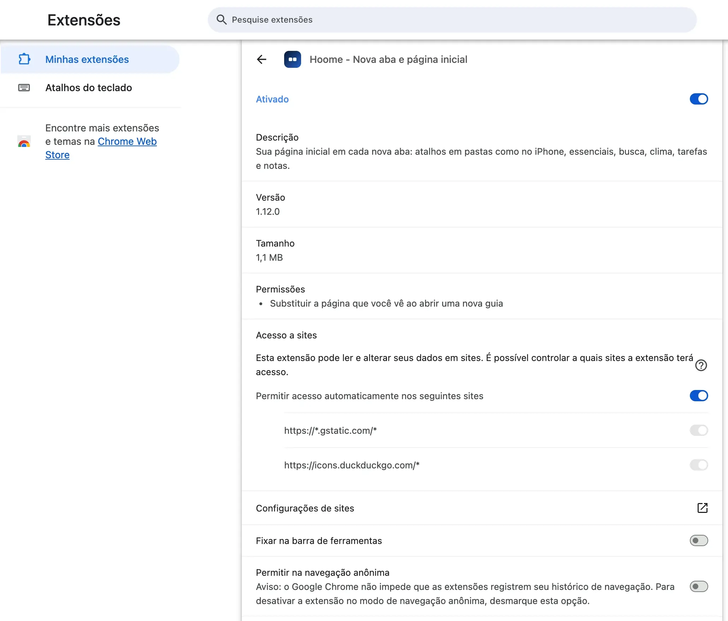Select Minhas extensões in the sidebar
Screen dimensions: 728x621
coord(90,59)
